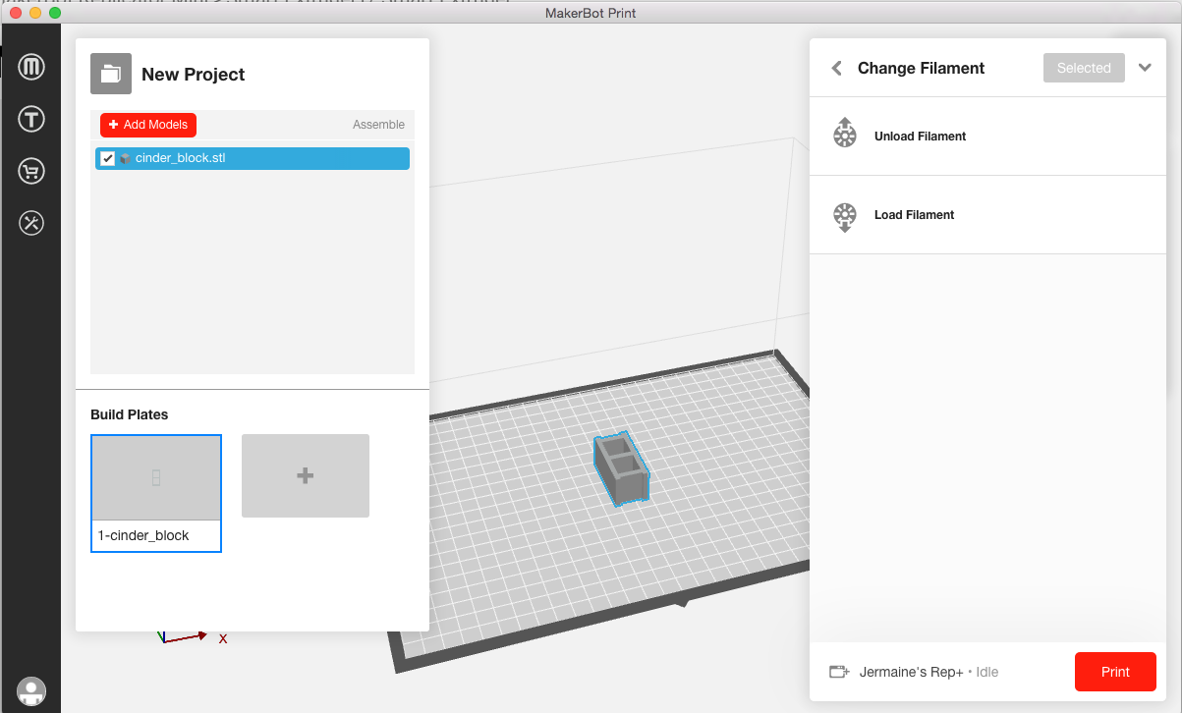Click the red Print button
The height and width of the screenshot is (713, 1182).
click(1115, 672)
